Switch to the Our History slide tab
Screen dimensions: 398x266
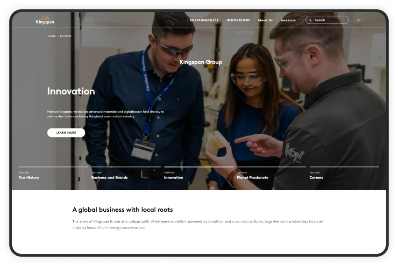point(29,178)
